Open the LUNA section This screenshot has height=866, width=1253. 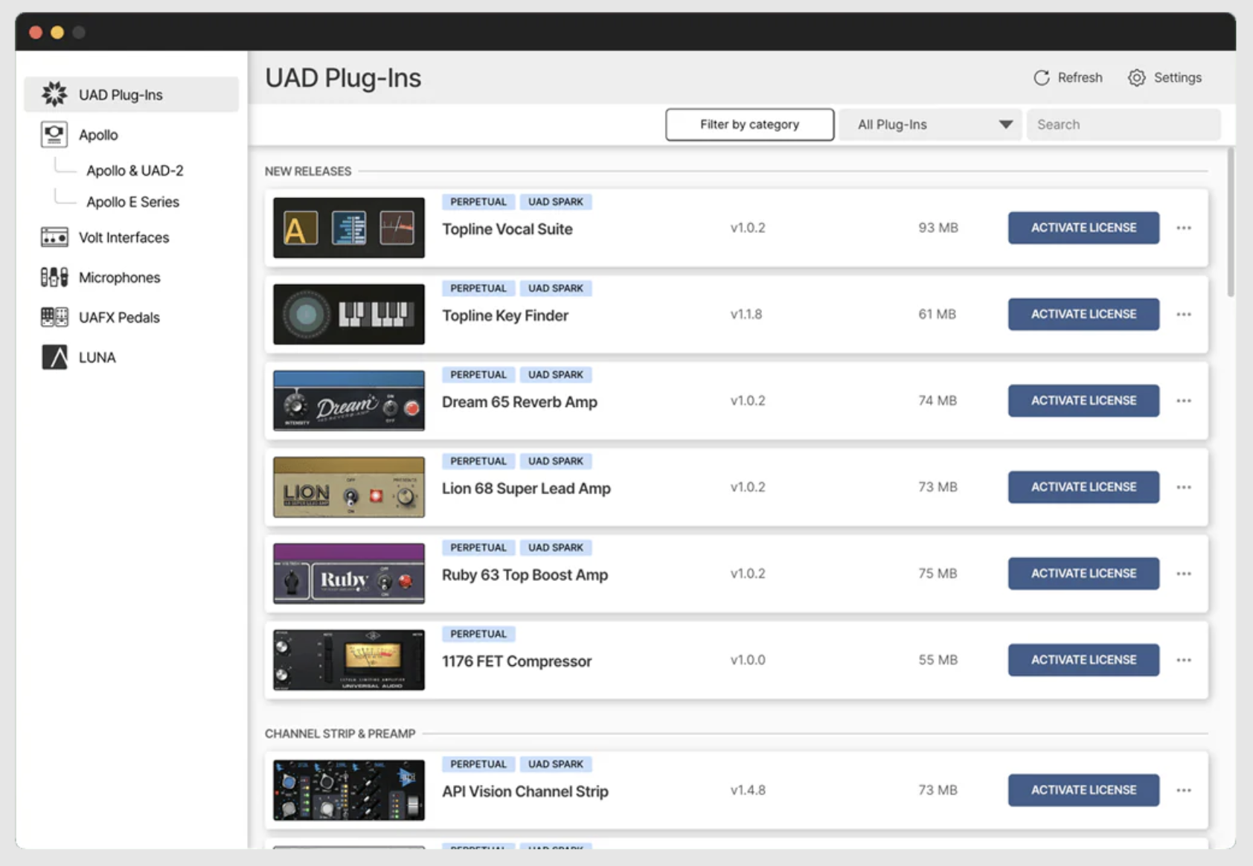[97, 357]
